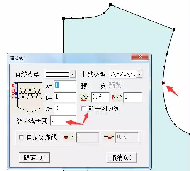The image size is (190, 171).
Task: Select the red-circled point on armhole curve
Action: tap(163, 83)
